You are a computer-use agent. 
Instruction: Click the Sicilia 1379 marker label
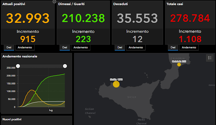click(116, 80)
